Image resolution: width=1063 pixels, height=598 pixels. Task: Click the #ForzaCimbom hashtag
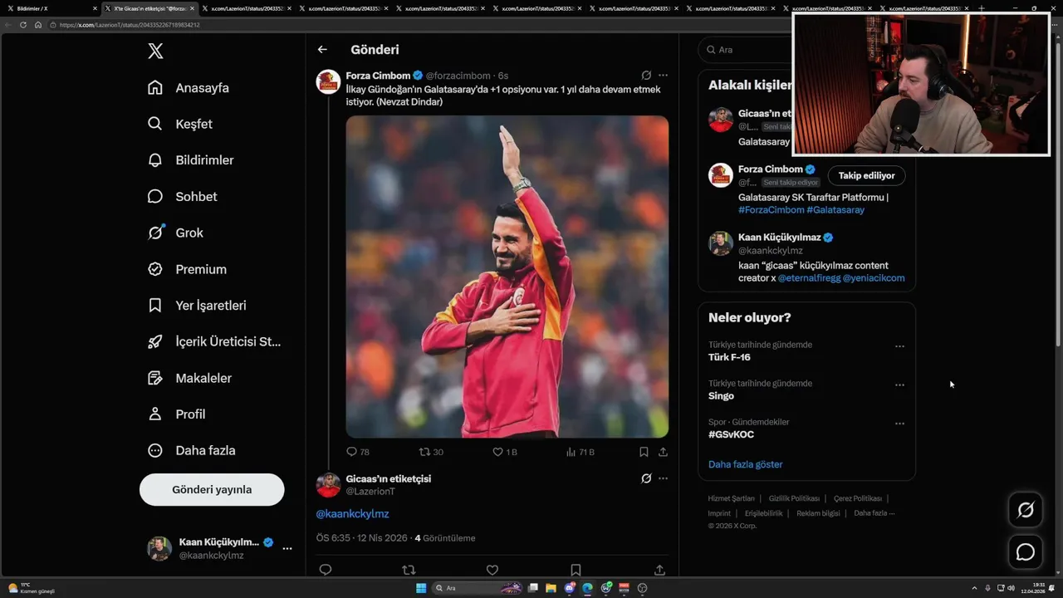[771, 210]
